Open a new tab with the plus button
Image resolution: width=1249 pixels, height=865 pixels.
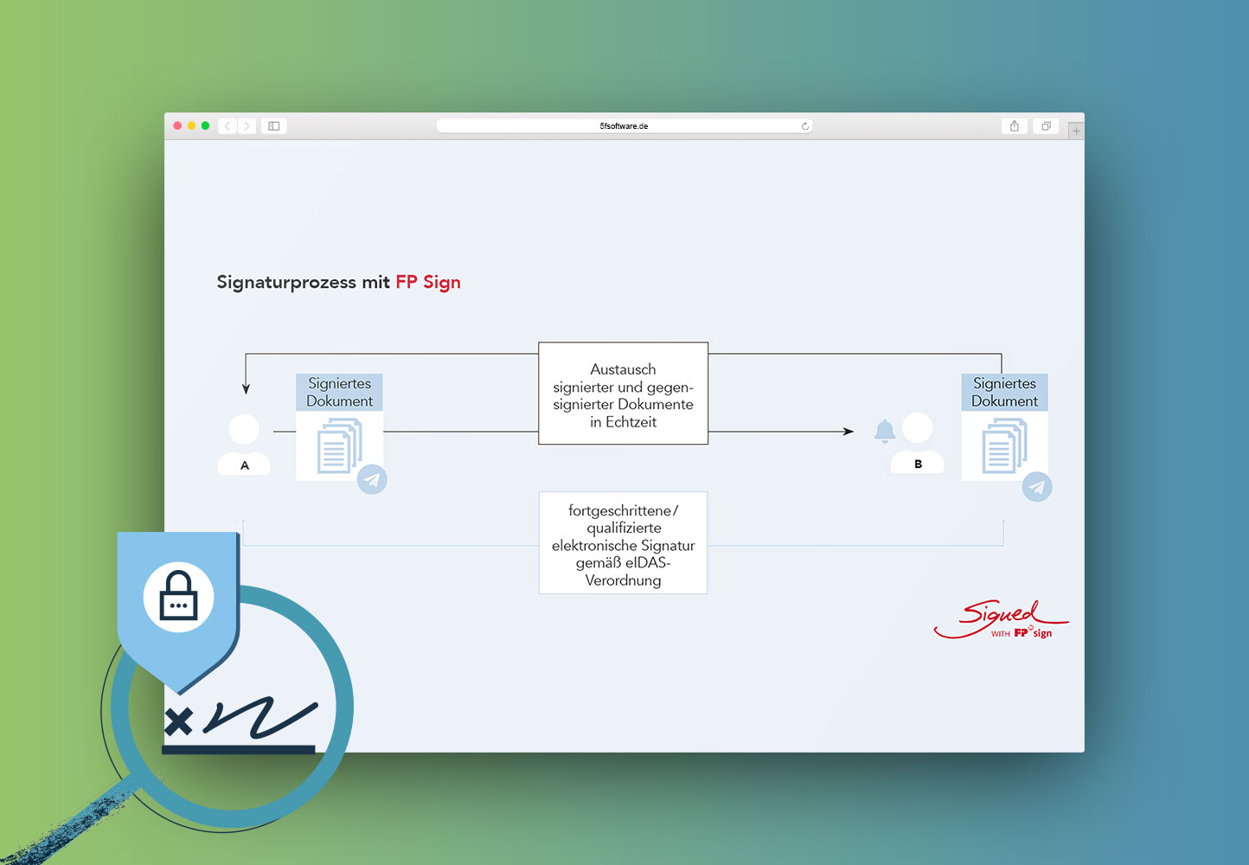point(1076,131)
